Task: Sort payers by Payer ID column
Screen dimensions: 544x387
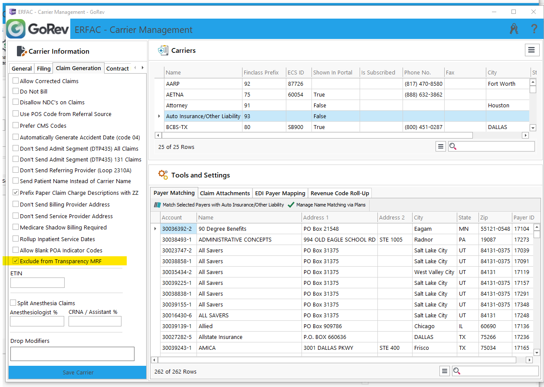Action: click(524, 217)
